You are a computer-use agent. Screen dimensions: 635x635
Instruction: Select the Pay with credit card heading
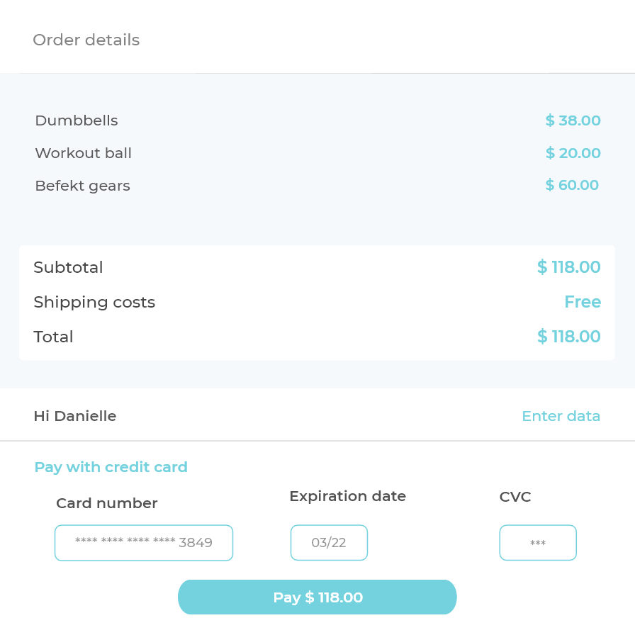pyautogui.click(x=111, y=467)
